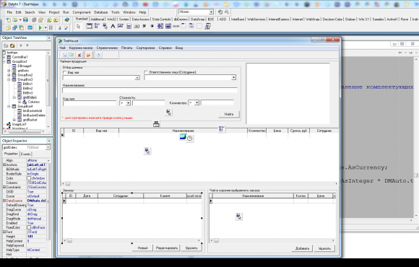Open the Component menu
Image resolution: width=419 pixels, height=267 pixels.
(82, 12)
